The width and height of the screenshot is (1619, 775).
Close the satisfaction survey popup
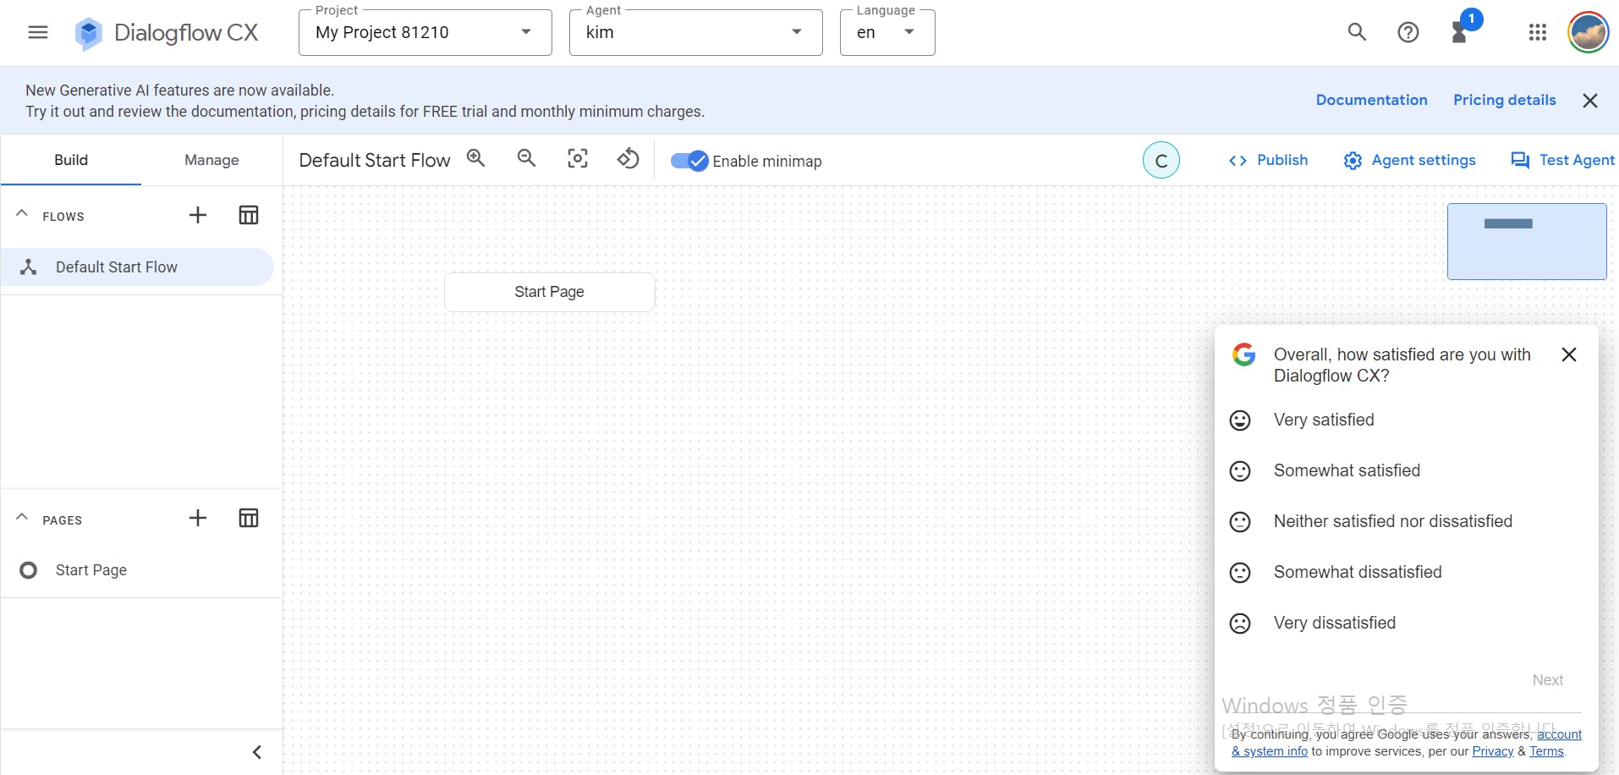click(x=1568, y=355)
